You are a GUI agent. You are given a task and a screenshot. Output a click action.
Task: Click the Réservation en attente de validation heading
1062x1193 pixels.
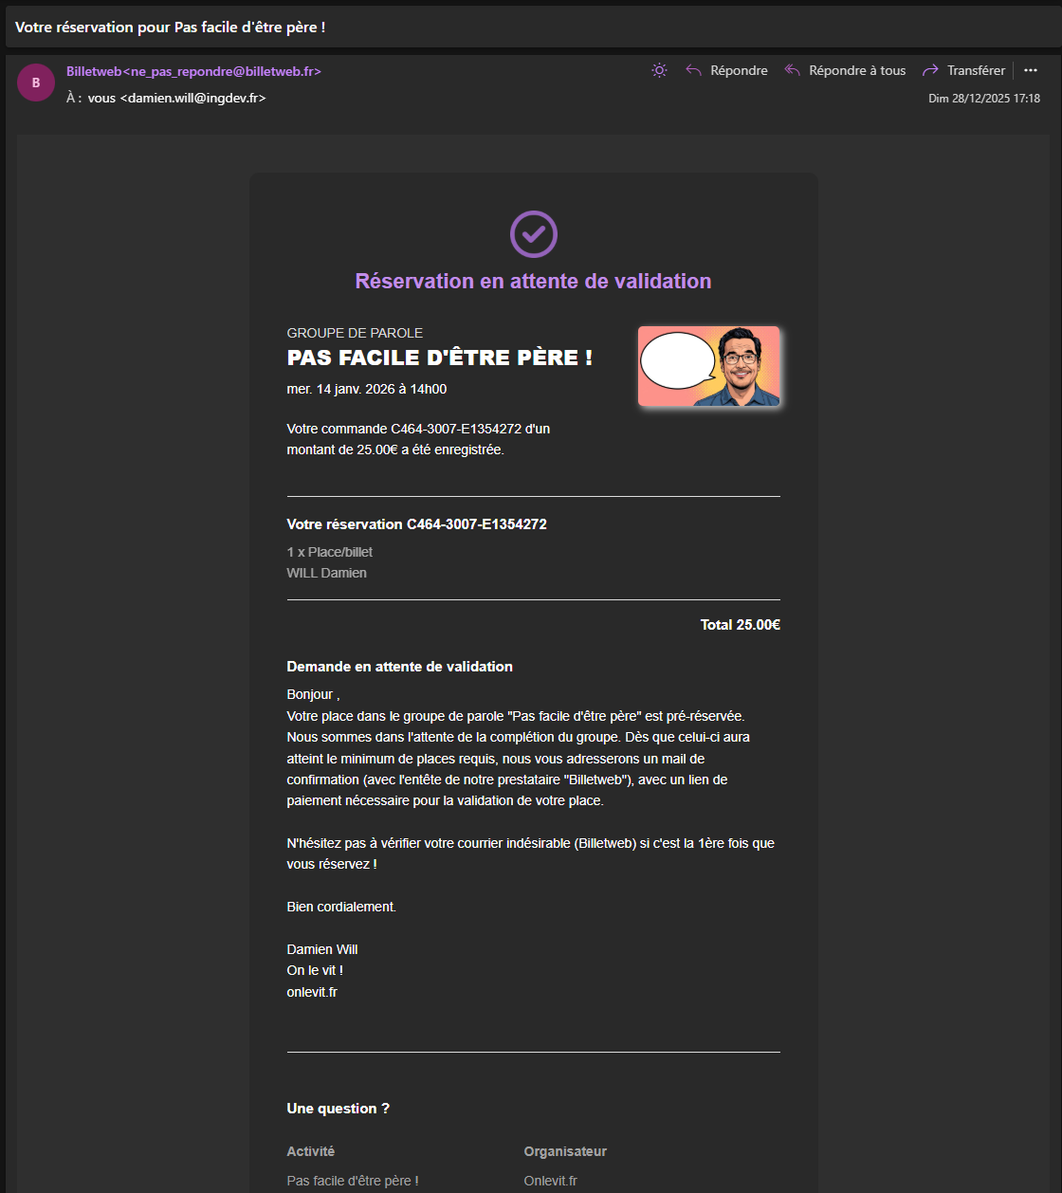click(x=533, y=281)
